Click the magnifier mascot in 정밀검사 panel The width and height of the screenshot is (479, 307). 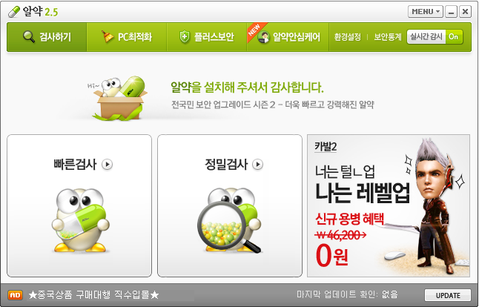click(x=230, y=220)
